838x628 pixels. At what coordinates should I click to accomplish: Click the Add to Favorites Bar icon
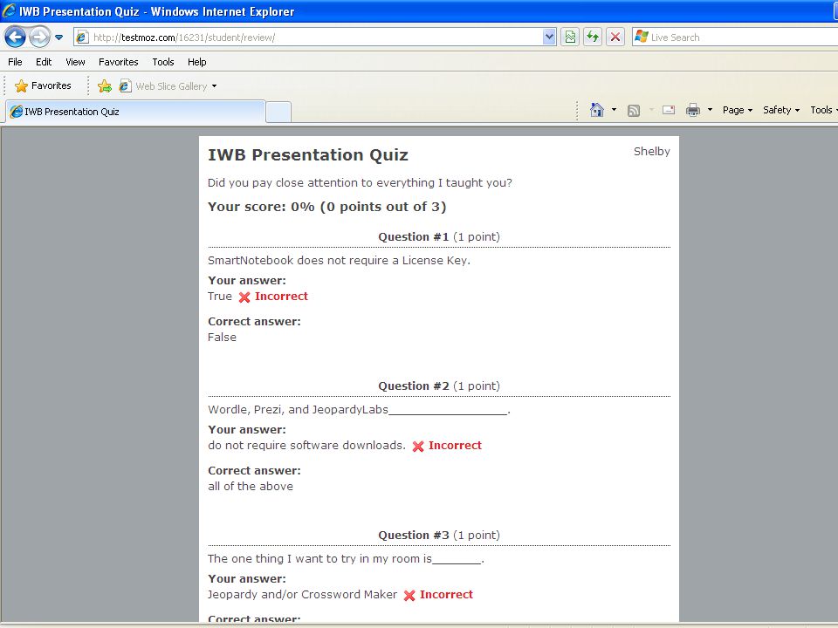(x=105, y=86)
